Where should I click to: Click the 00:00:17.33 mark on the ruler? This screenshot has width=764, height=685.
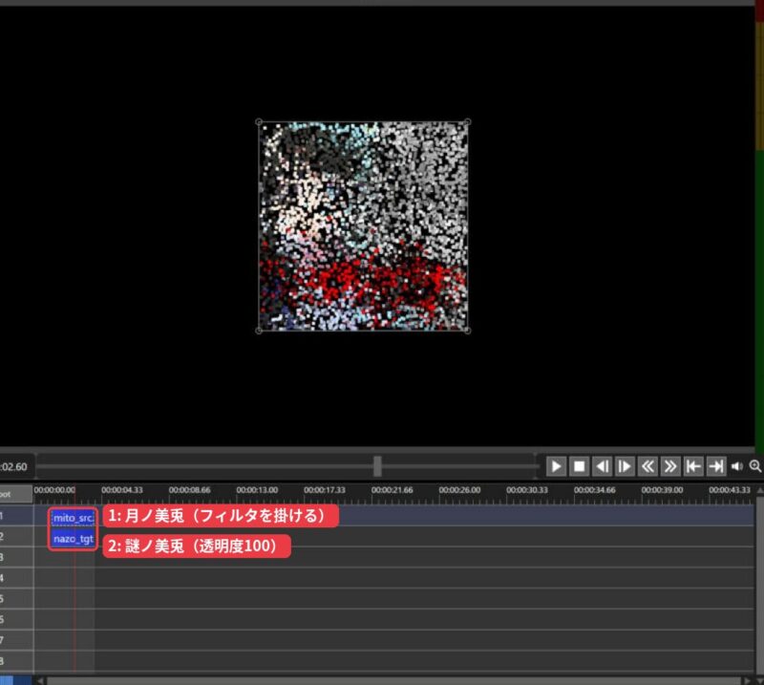coord(325,490)
